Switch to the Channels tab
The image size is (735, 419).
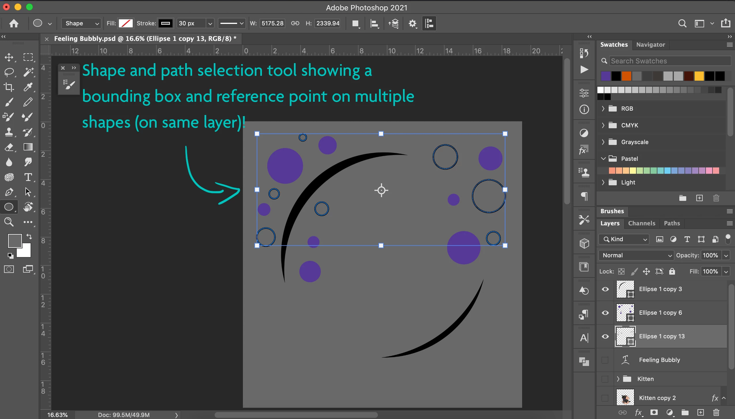tap(642, 223)
